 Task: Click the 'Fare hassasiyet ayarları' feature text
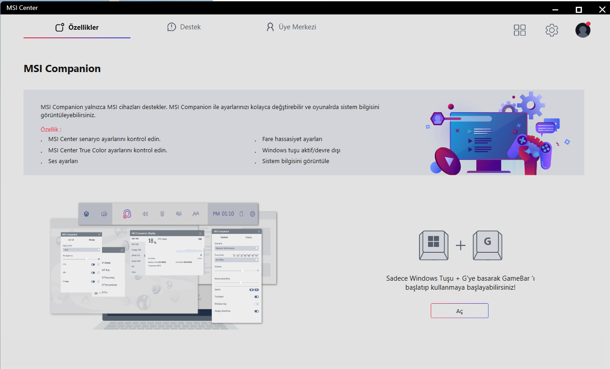tap(292, 139)
